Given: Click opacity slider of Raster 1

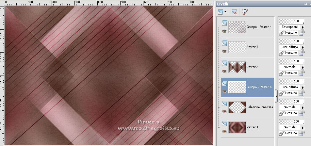Looking at the screenshot, I should pos(292,121).
